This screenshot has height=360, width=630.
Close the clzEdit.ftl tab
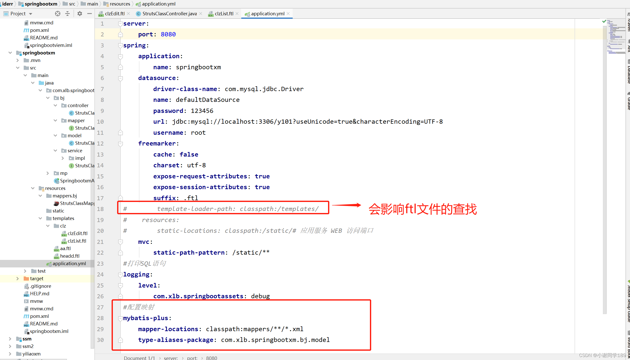129,14
